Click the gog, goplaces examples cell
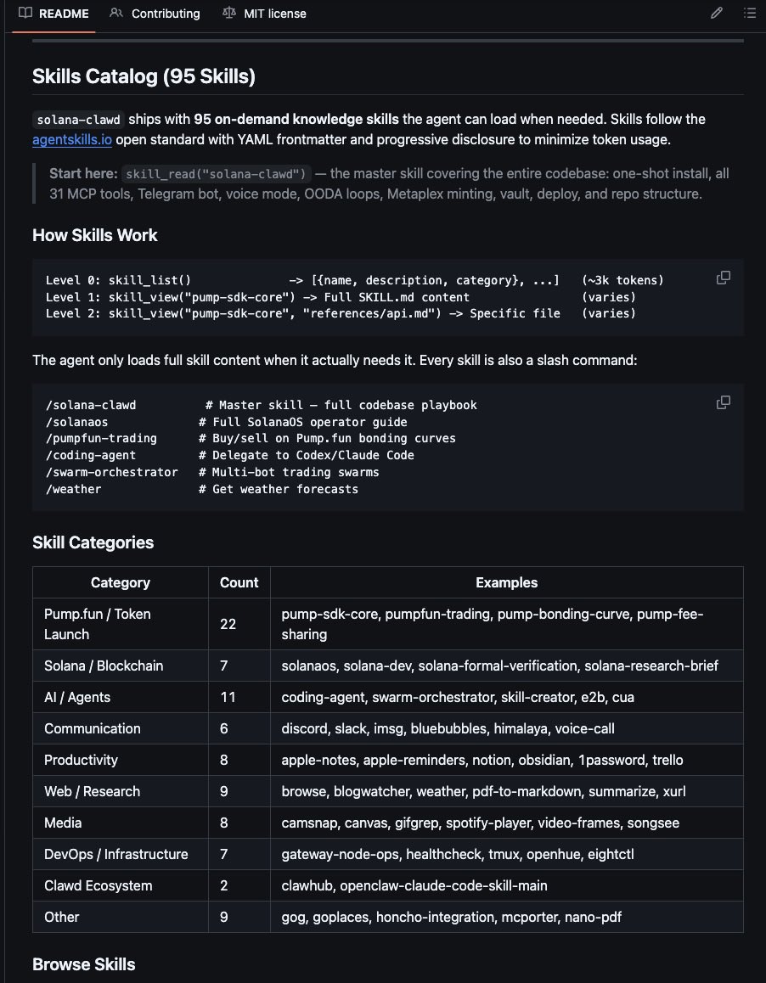 (x=507, y=917)
